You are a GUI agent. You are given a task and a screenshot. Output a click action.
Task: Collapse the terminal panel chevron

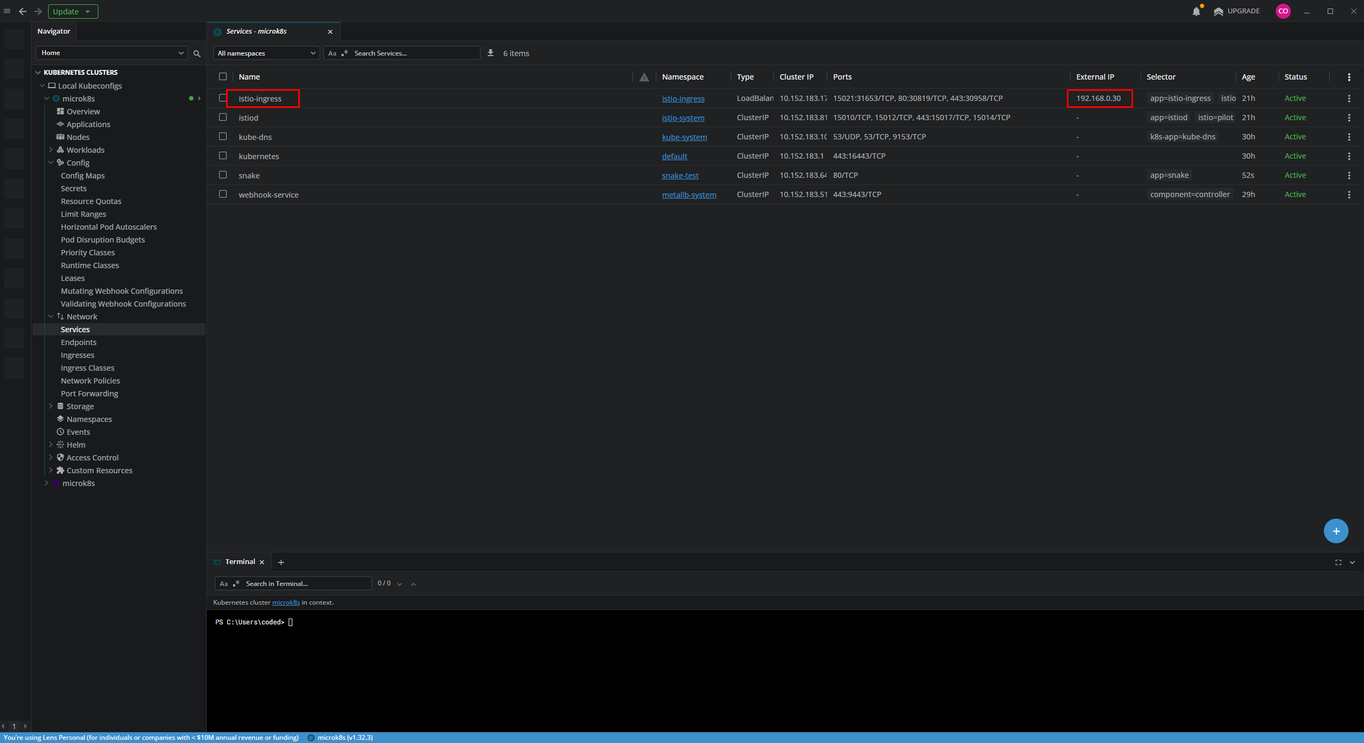pos(1352,562)
